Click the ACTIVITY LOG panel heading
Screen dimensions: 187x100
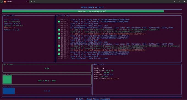point(63,15)
